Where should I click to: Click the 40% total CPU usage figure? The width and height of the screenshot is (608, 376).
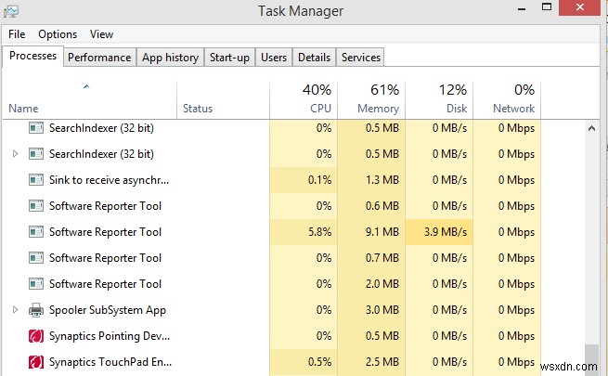click(317, 90)
